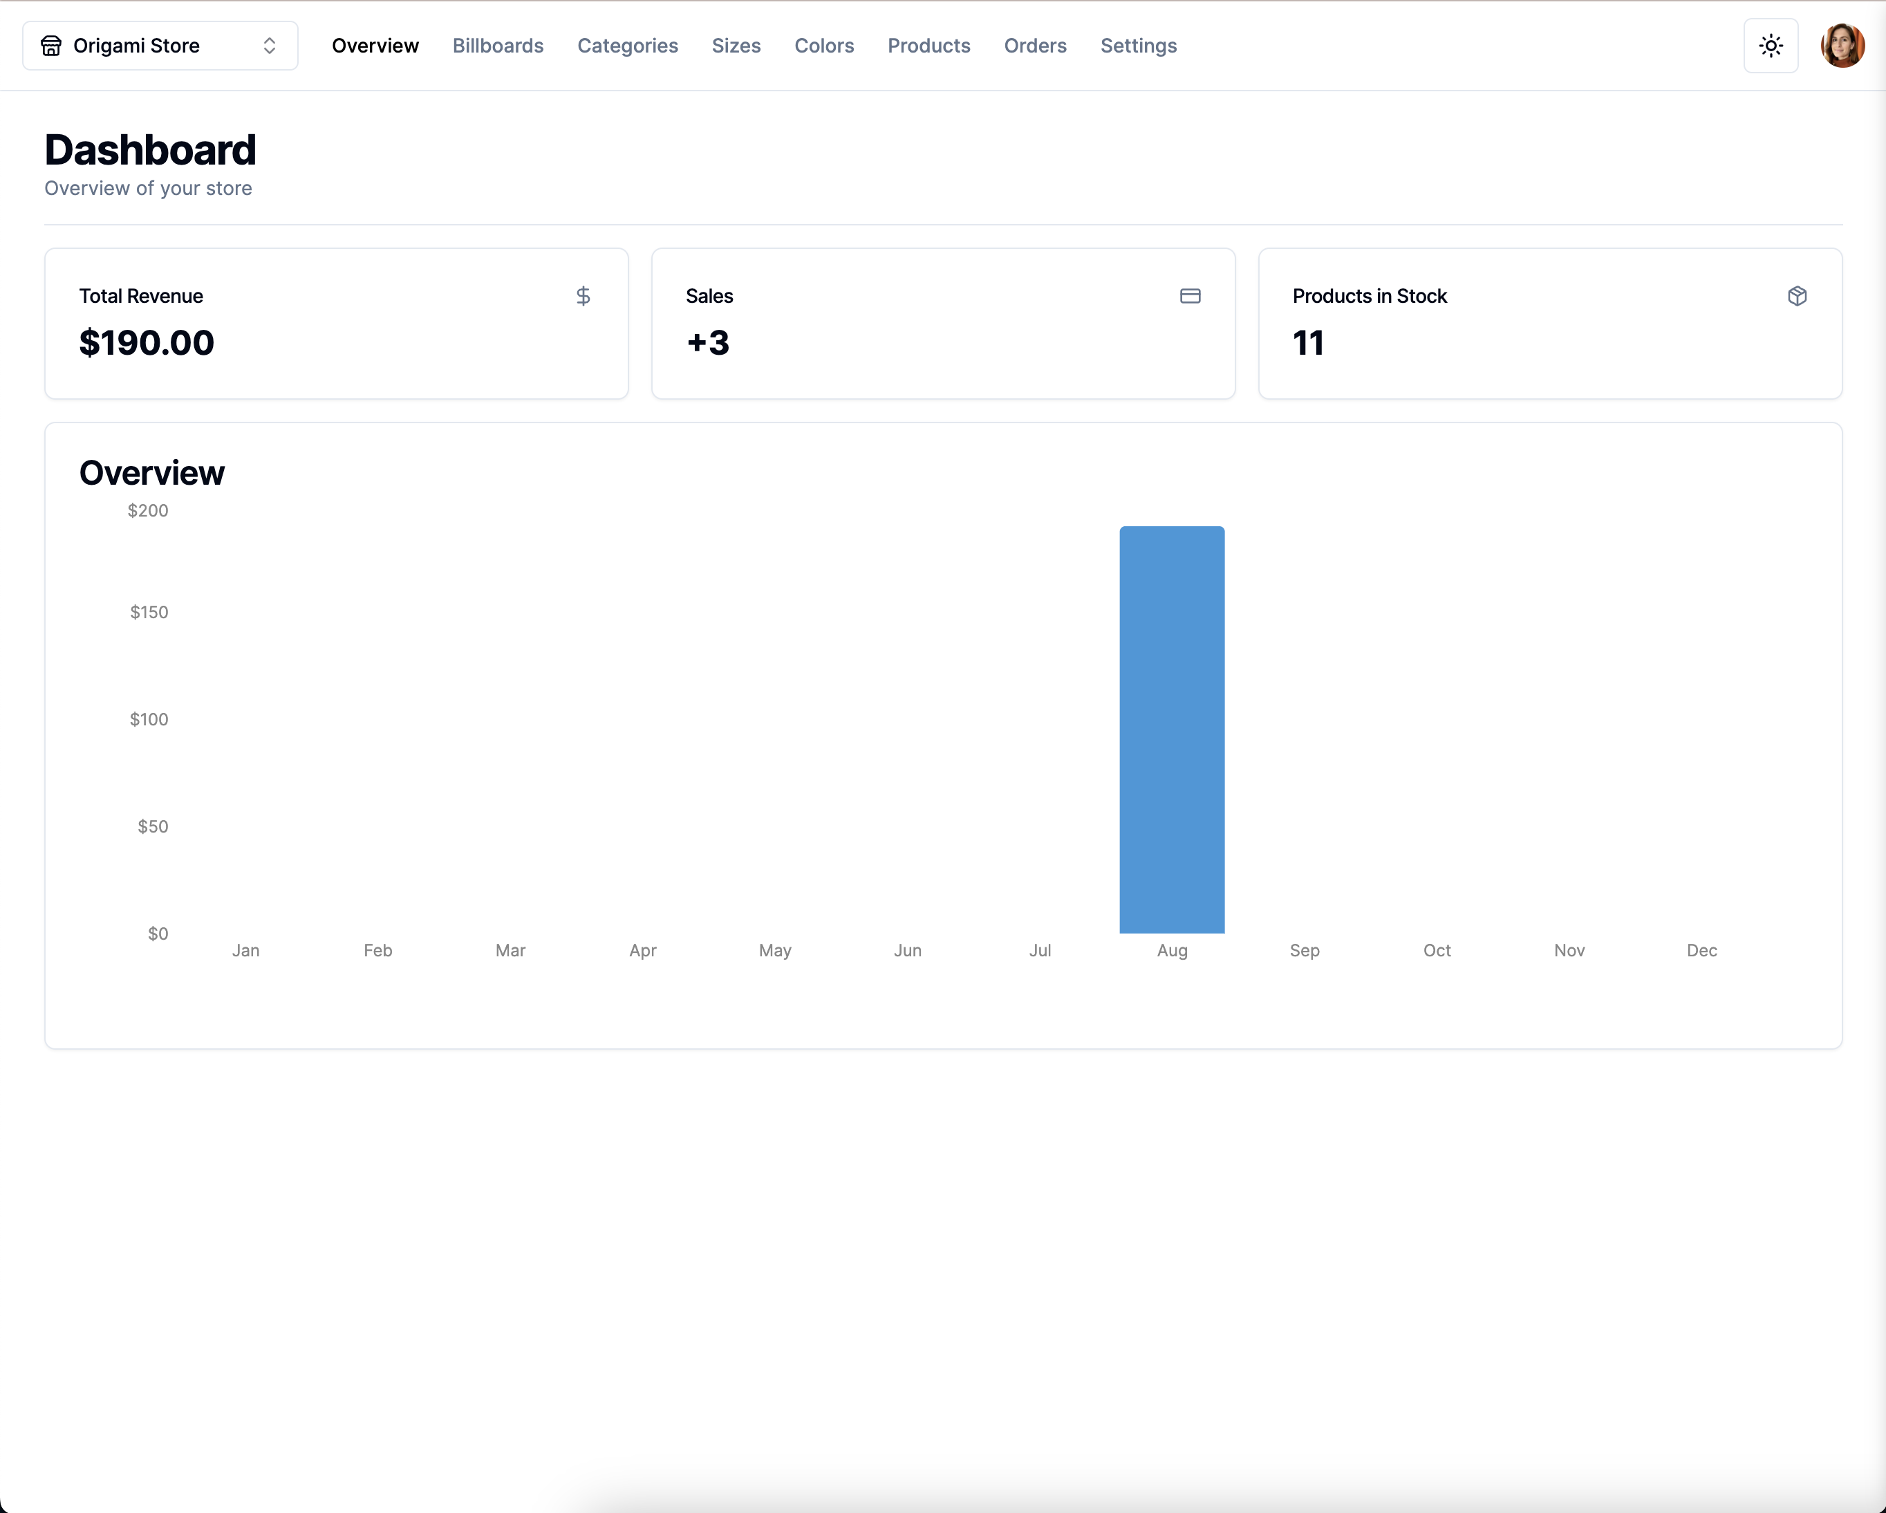1886x1513 pixels.
Task: Click the dollar sign icon in Total Revenue
Action: (583, 296)
